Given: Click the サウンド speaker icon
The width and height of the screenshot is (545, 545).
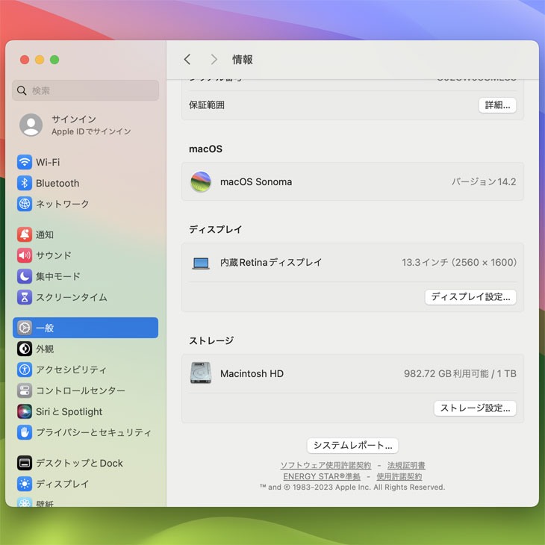Looking at the screenshot, I should (25, 255).
